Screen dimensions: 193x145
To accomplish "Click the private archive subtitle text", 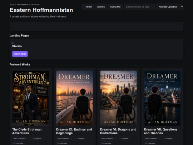I will click(x=38, y=16).
